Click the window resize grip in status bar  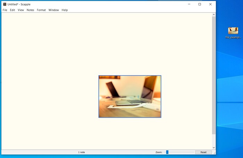[x=214, y=153]
